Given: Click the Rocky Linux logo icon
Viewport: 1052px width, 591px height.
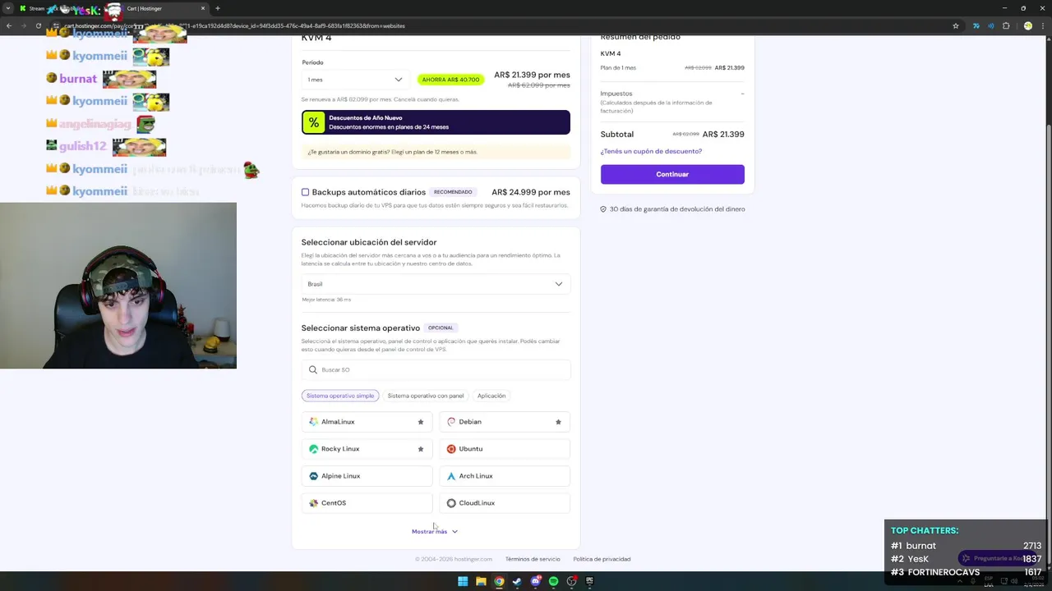Looking at the screenshot, I should (313, 449).
